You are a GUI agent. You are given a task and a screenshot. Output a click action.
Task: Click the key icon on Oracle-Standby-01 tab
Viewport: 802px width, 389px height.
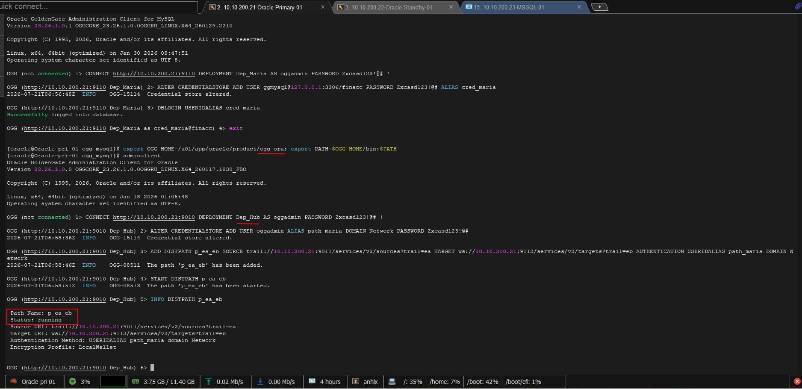340,7
